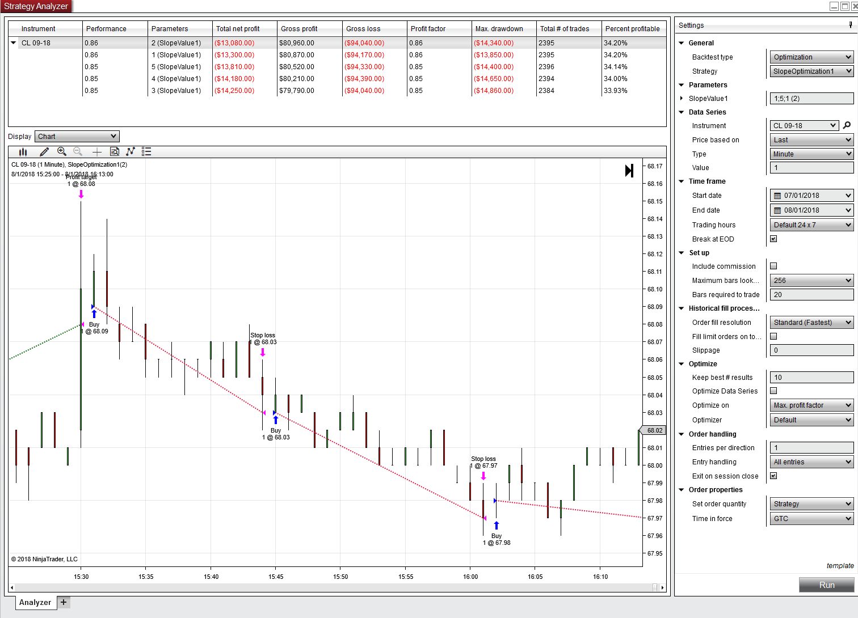Toggle the Break at EOD checkbox
Screen dimensions: 858x618
773,239
